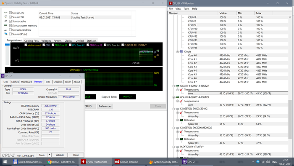Click the Telegram tray icon
This screenshot has width=294, height=166.
coord(258,162)
